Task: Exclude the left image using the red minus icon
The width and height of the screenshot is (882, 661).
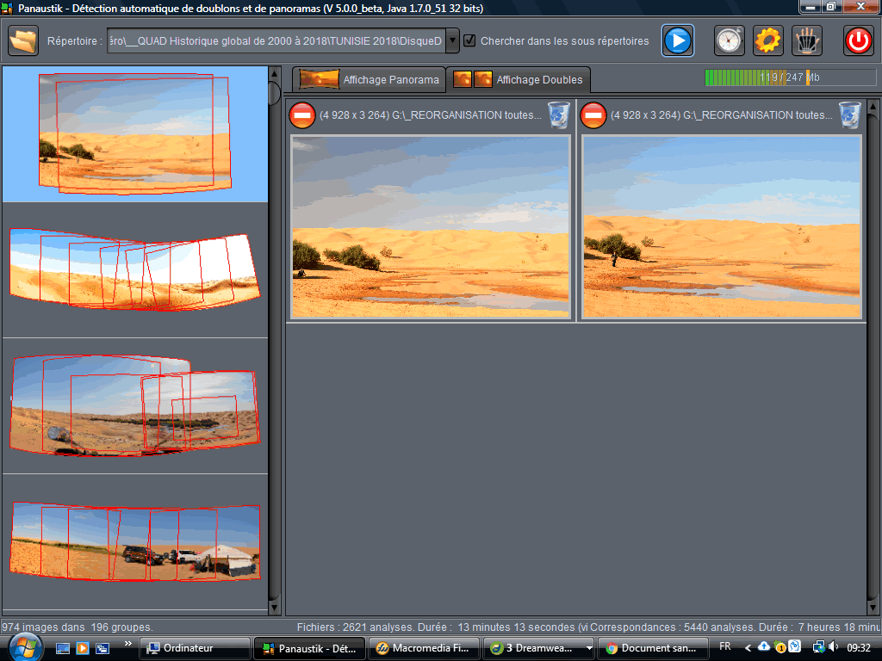Action: 302,115
